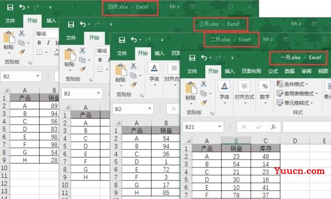Click cancel X in 一月.xlsx formula bar
Viewport: 331px width, 199px height.
pos(244,127)
